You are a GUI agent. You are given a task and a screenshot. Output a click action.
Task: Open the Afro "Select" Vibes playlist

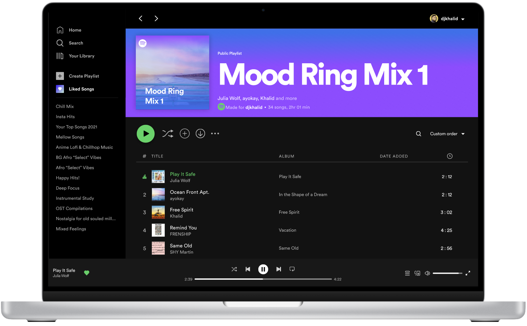pyautogui.click(x=75, y=167)
